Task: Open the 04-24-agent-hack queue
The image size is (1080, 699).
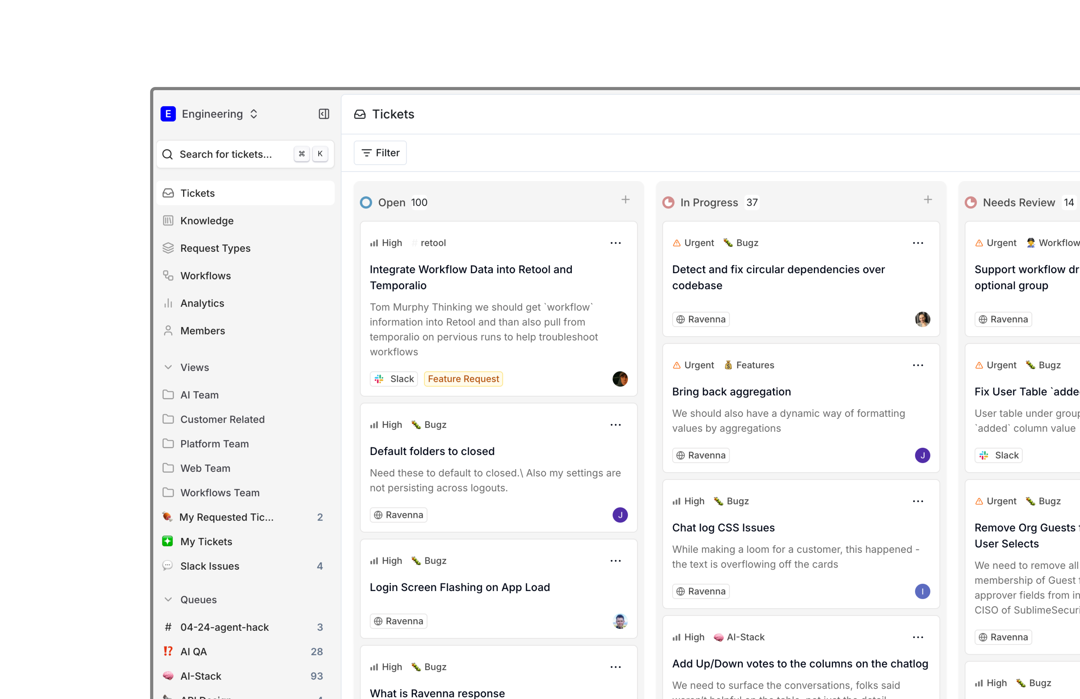Action: pos(245,627)
